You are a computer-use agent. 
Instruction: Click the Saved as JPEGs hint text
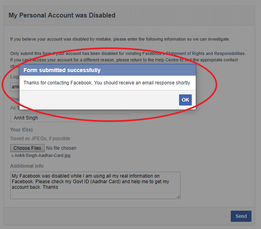coord(40,139)
